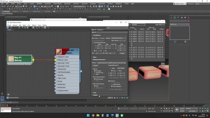
Task: Click the Rotate button in Coordinates
Action: pyautogui.click(x=122, y=53)
